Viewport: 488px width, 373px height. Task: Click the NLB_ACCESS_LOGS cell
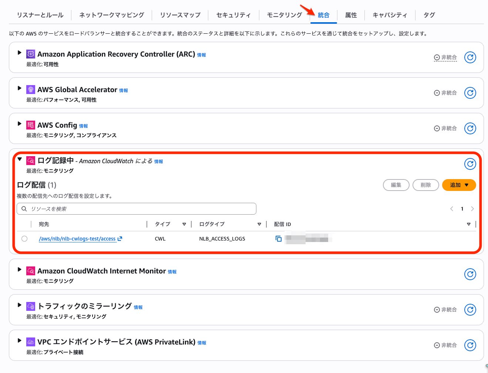pos(222,239)
